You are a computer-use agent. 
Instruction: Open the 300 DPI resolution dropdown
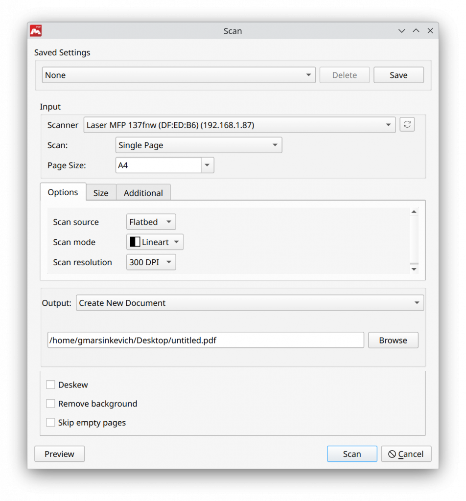click(151, 262)
